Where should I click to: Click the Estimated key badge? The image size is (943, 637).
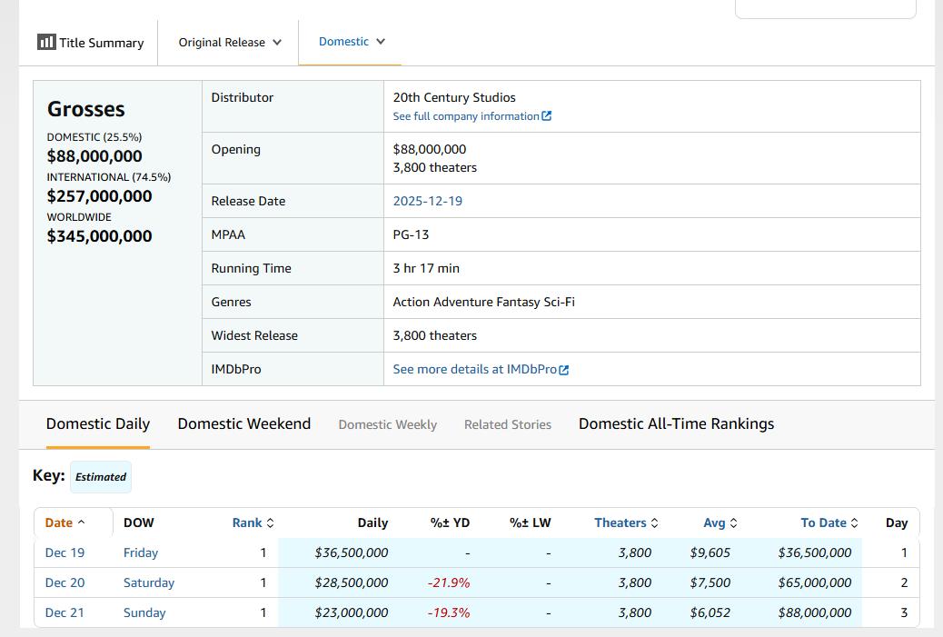tap(100, 476)
